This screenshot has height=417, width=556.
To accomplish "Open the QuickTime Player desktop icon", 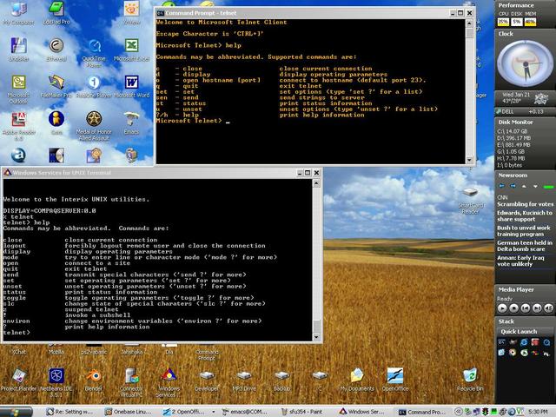I will click(94, 52).
